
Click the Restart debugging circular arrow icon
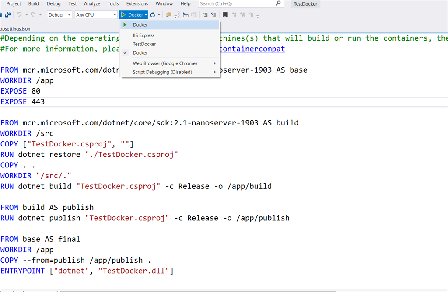coord(153,14)
